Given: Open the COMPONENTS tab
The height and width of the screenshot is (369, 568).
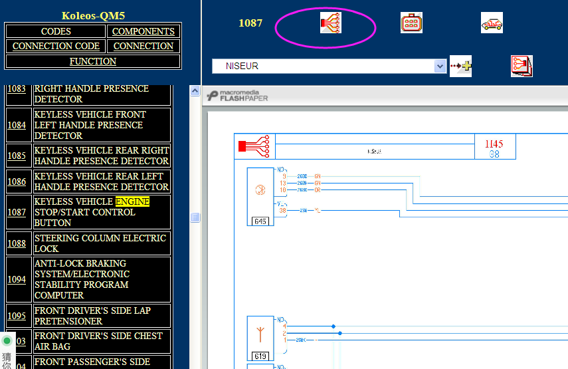Looking at the screenshot, I should 143,31.
